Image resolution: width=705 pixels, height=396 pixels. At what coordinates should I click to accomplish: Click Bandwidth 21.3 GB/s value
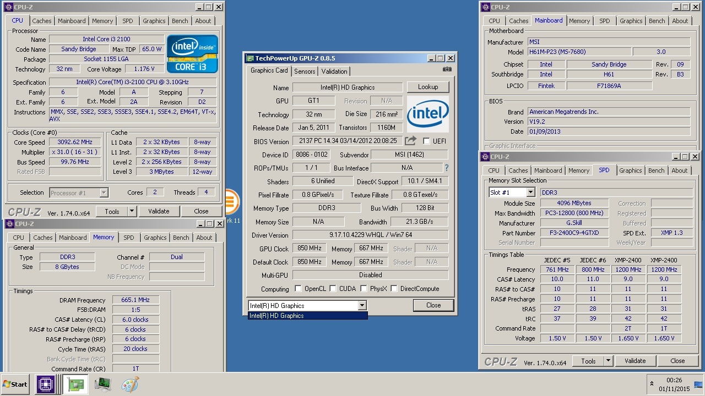point(419,222)
